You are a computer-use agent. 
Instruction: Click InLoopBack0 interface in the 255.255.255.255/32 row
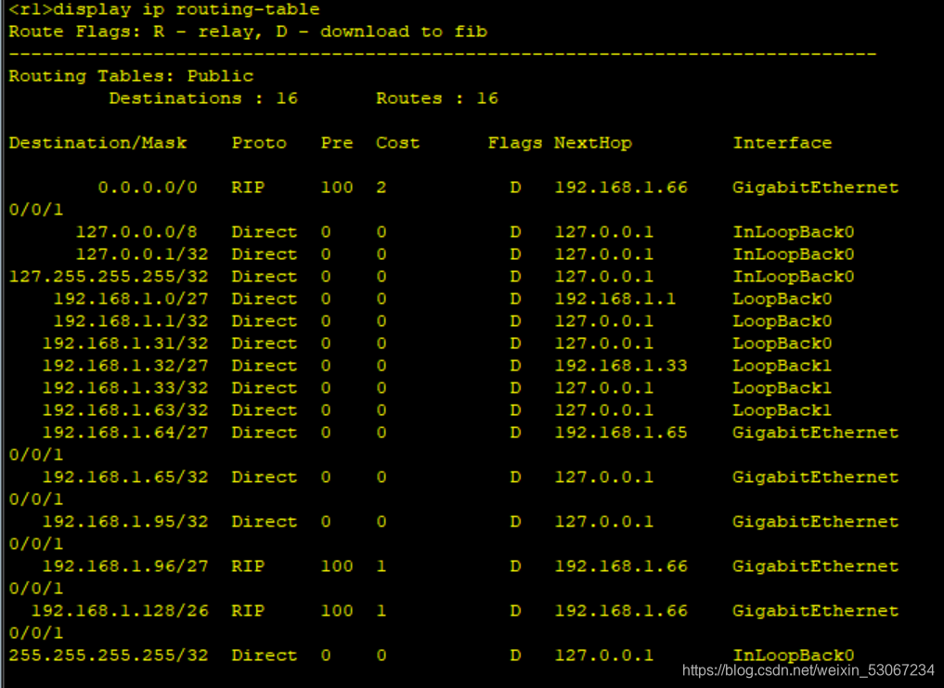pos(794,656)
